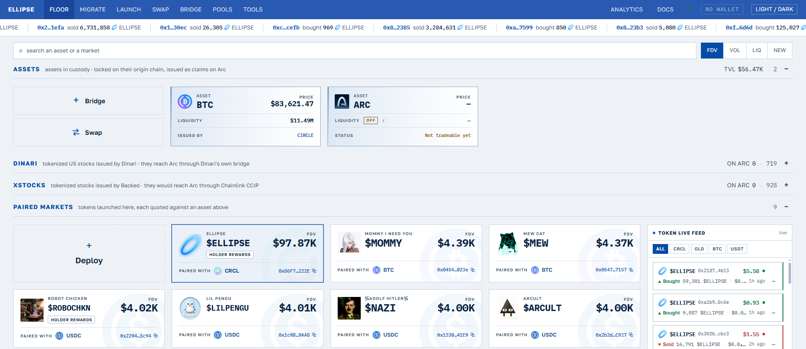Screen dimensions: 806x349
Task: Open the SWAP tab
Action: point(161,9)
